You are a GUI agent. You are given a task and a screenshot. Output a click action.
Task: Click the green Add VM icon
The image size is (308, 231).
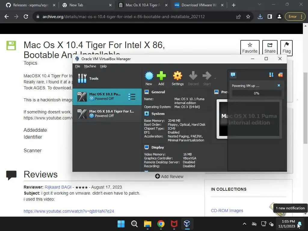(161, 78)
